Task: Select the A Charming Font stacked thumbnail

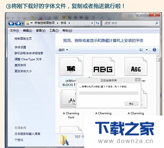Action: (x=68, y=99)
